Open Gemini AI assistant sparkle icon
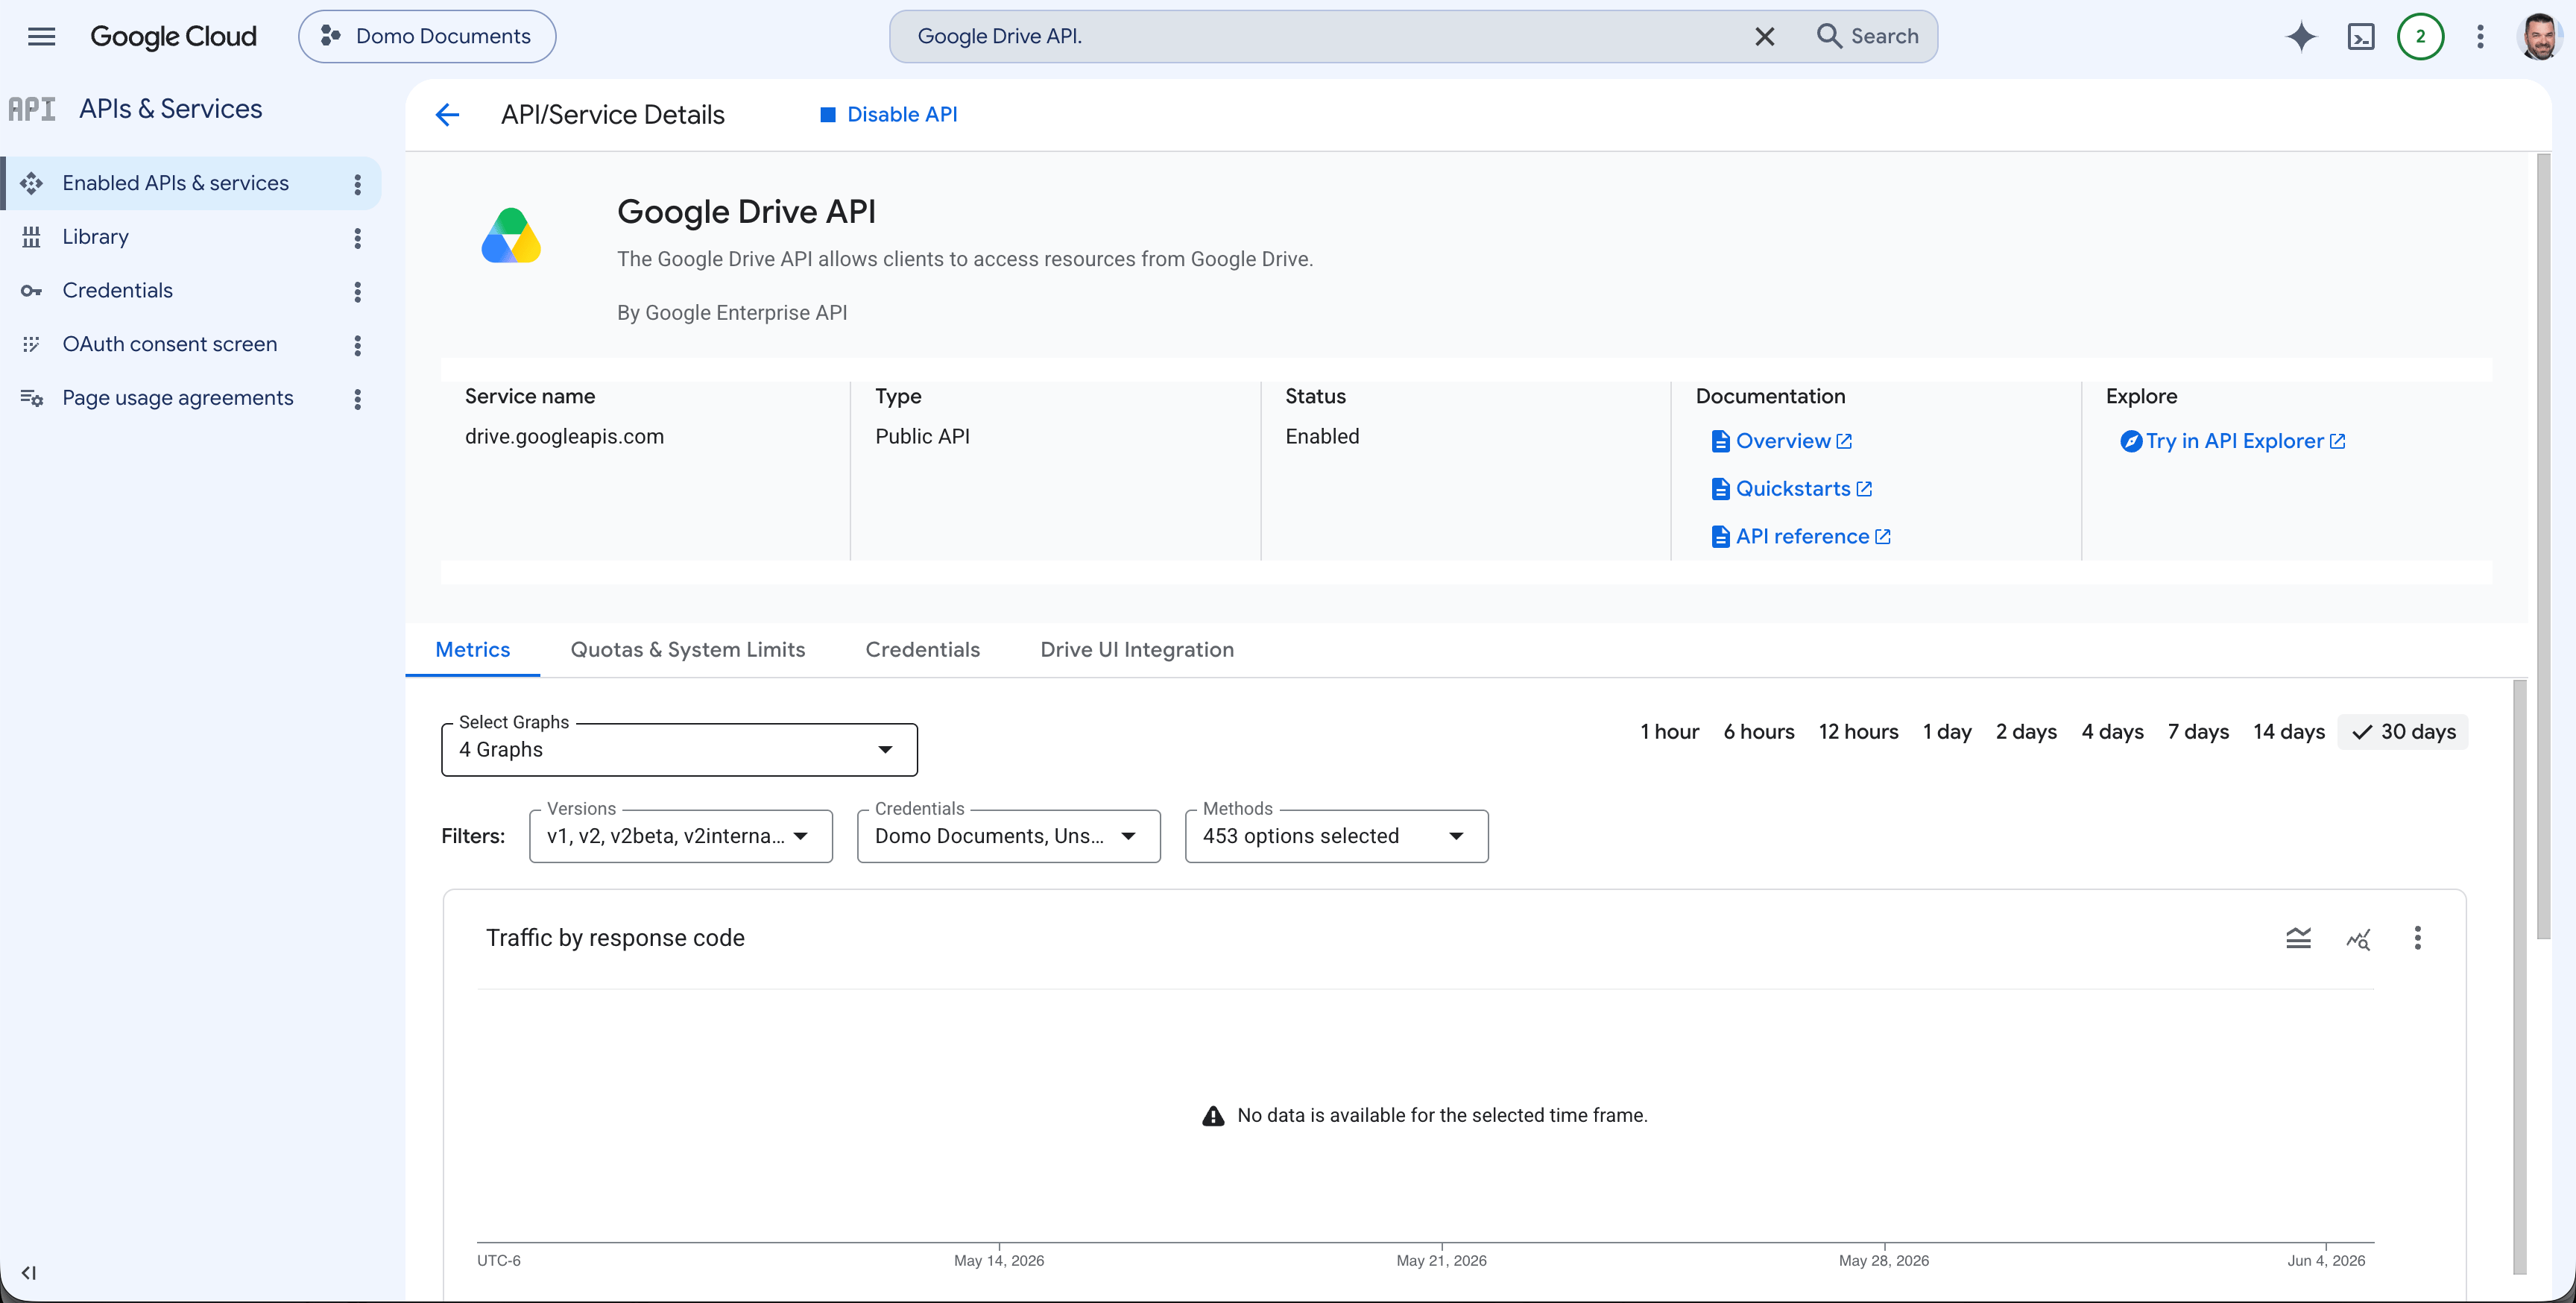Screen dimensions: 2576x1303 (2301, 37)
